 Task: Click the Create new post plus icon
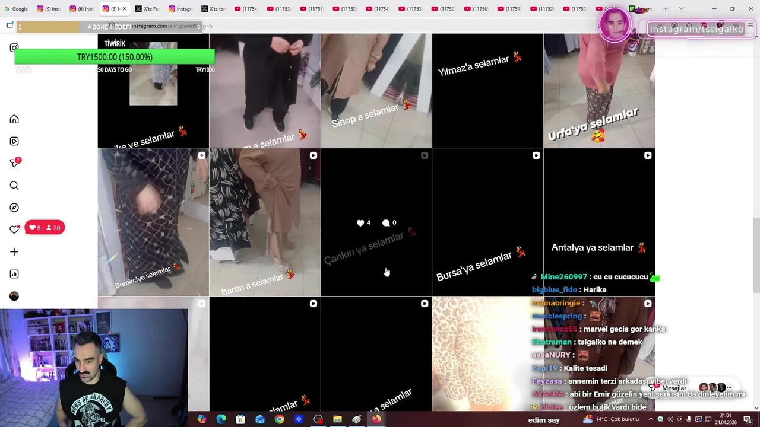tap(14, 252)
